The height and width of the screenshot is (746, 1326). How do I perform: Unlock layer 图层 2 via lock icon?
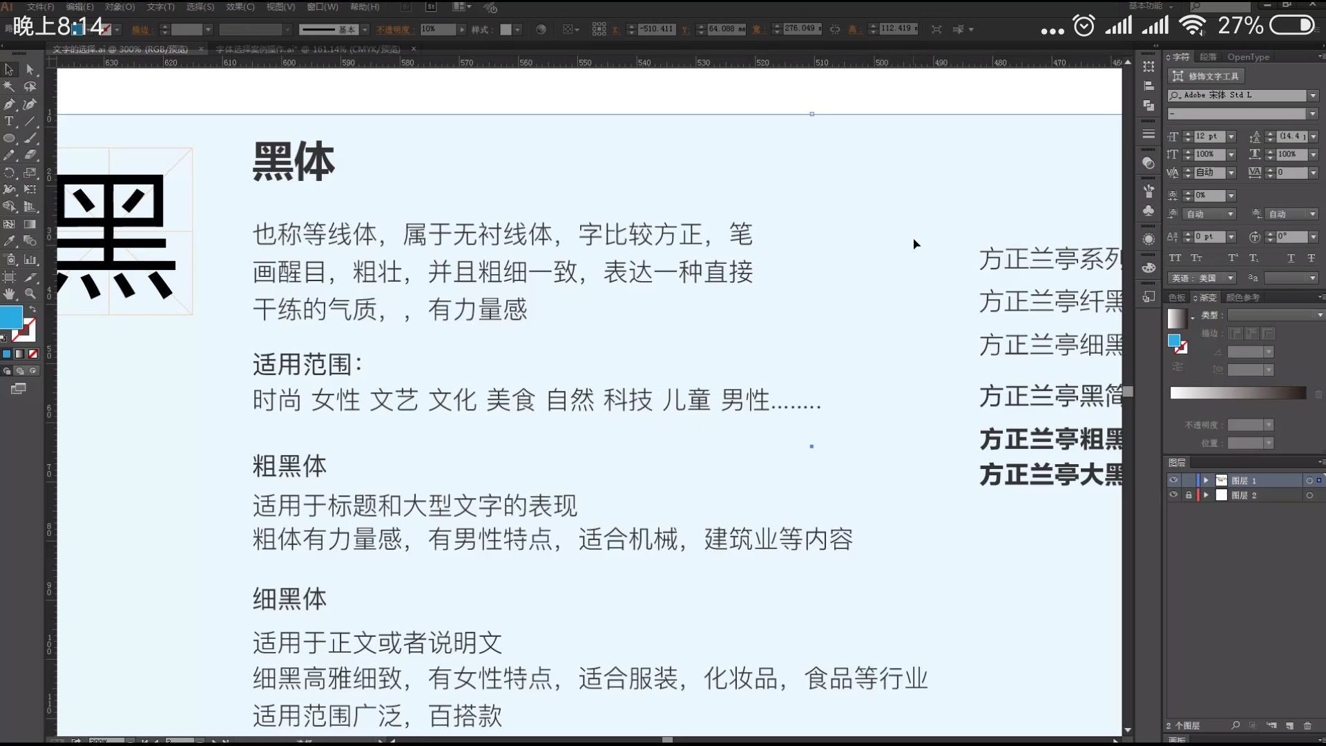coord(1188,495)
